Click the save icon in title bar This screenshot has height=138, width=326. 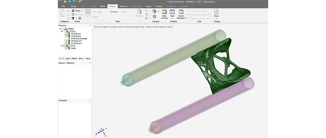[70, 1]
